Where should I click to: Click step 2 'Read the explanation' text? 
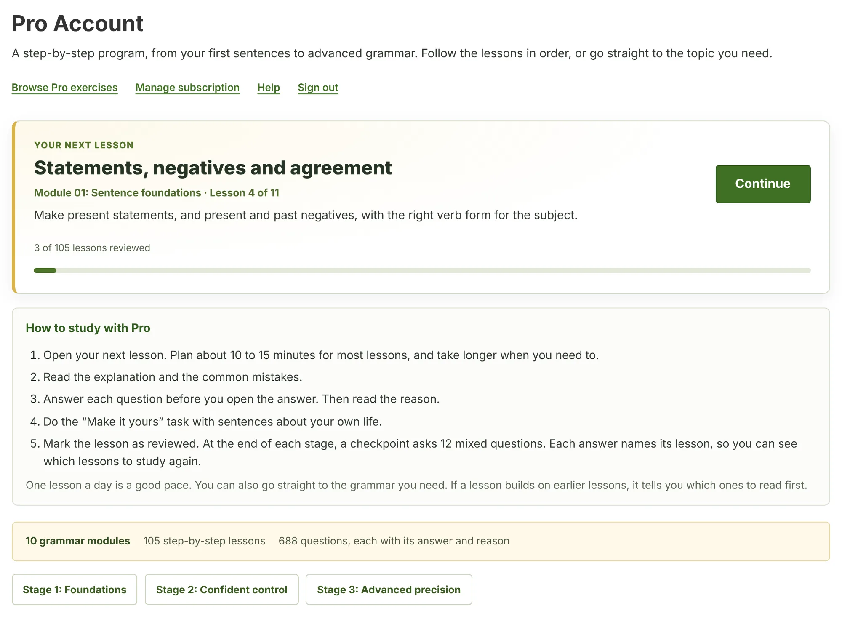pyautogui.click(x=173, y=377)
